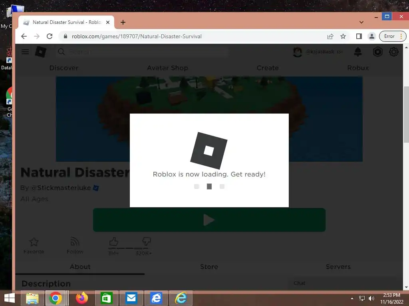409x306 pixels.
Task: Click the "Description" heading
Action: pyautogui.click(x=46, y=283)
